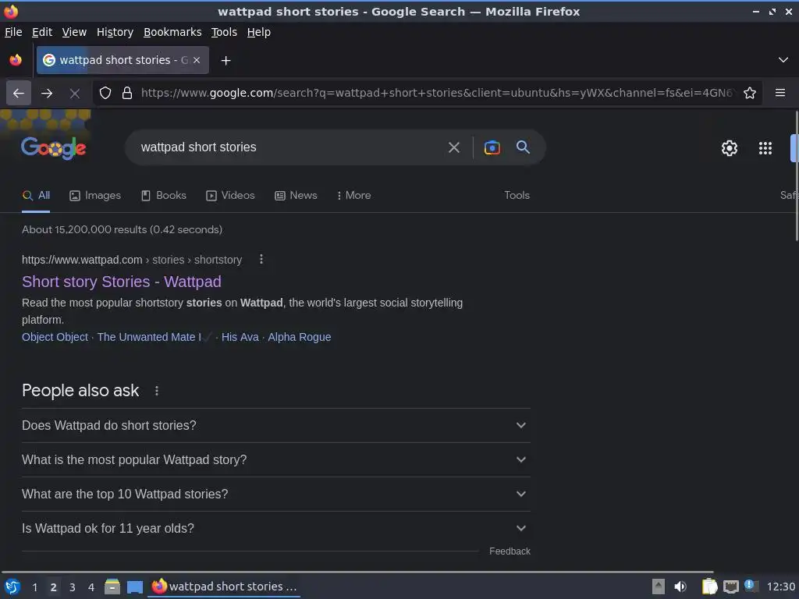Image resolution: width=799 pixels, height=599 pixels.
Task: Search by image with the camera icon
Action: coord(492,147)
